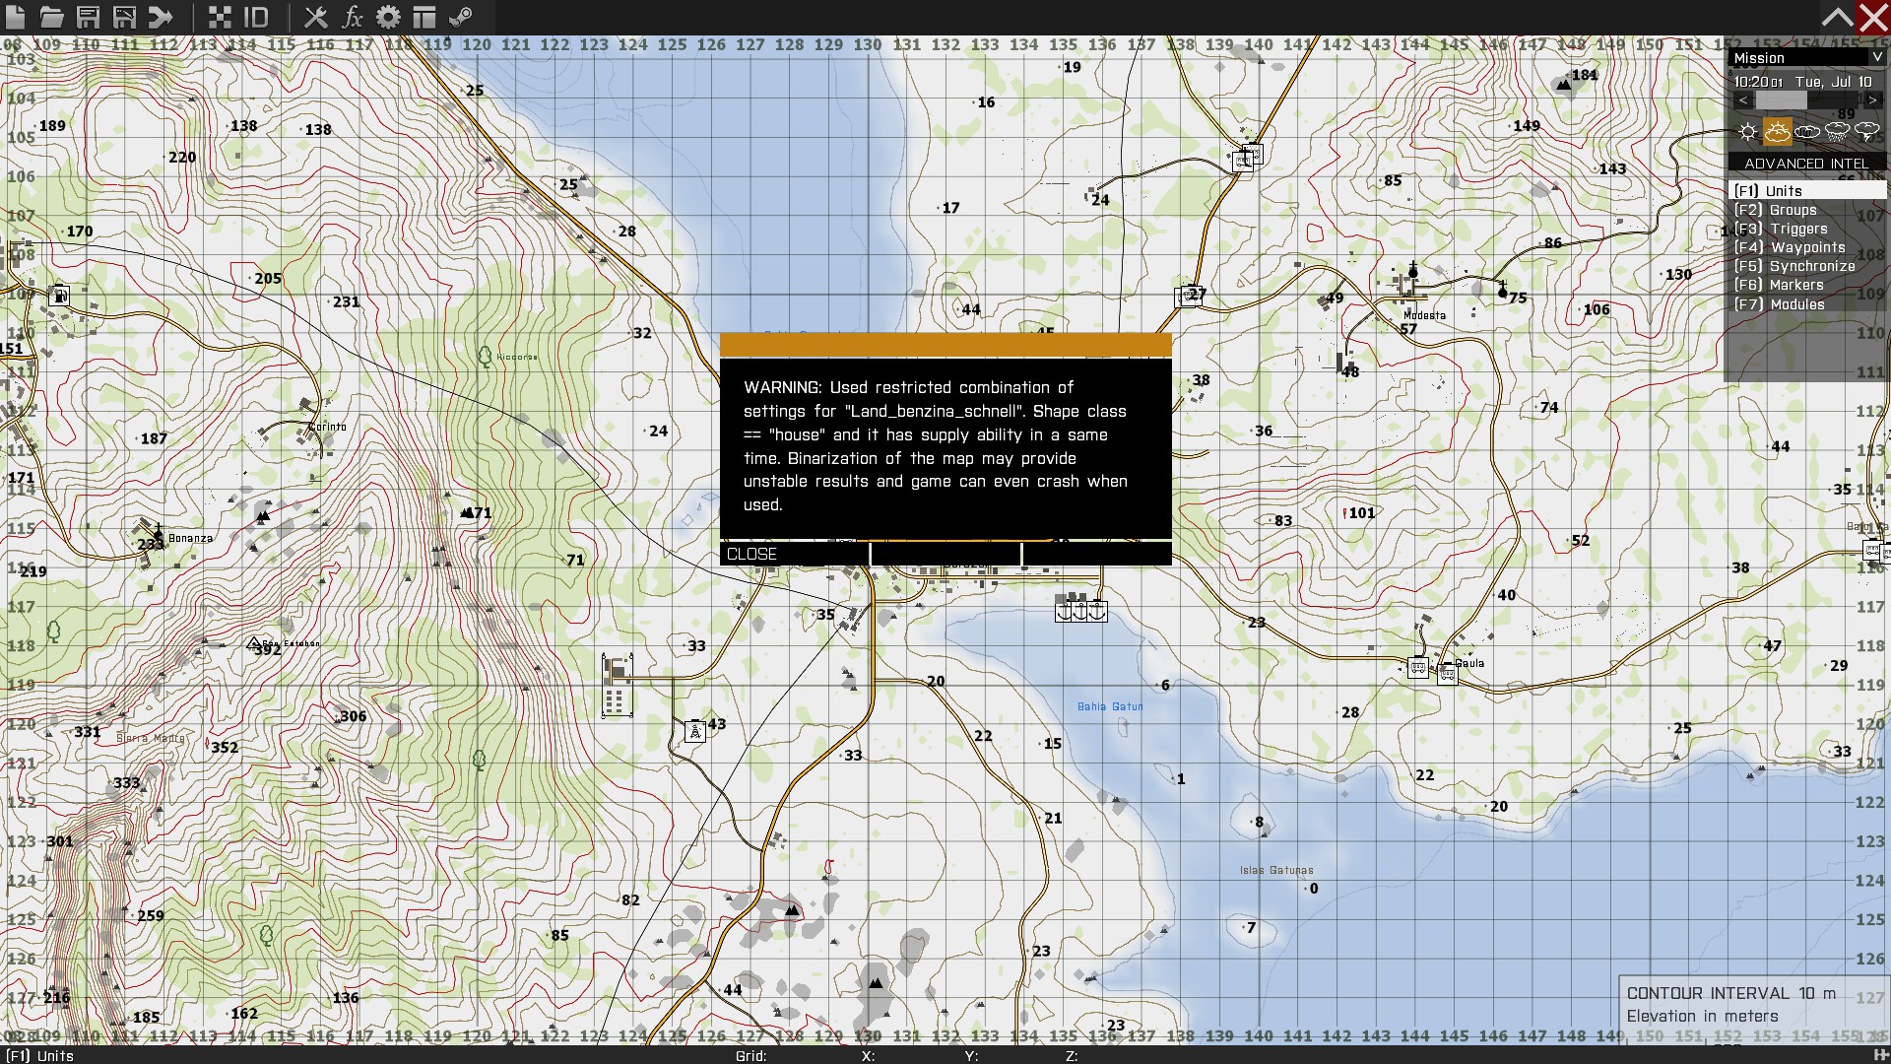Expand the Mission dropdown
Viewport: 1891px width, 1064px height.
(1876, 58)
